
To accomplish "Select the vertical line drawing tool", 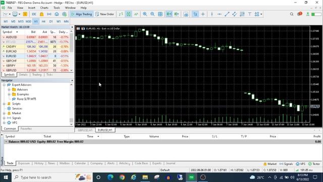I will pos(212,14).
